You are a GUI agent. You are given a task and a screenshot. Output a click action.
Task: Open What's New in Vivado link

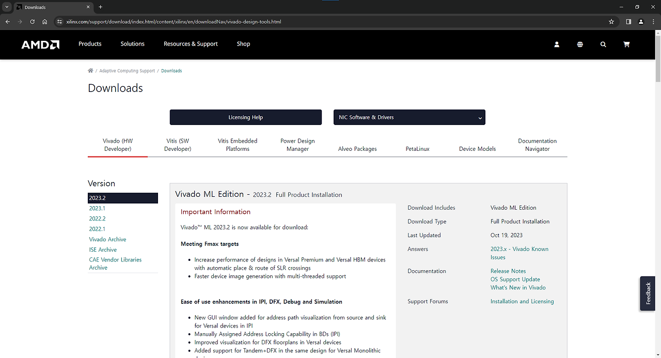click(x=518, y=287)
